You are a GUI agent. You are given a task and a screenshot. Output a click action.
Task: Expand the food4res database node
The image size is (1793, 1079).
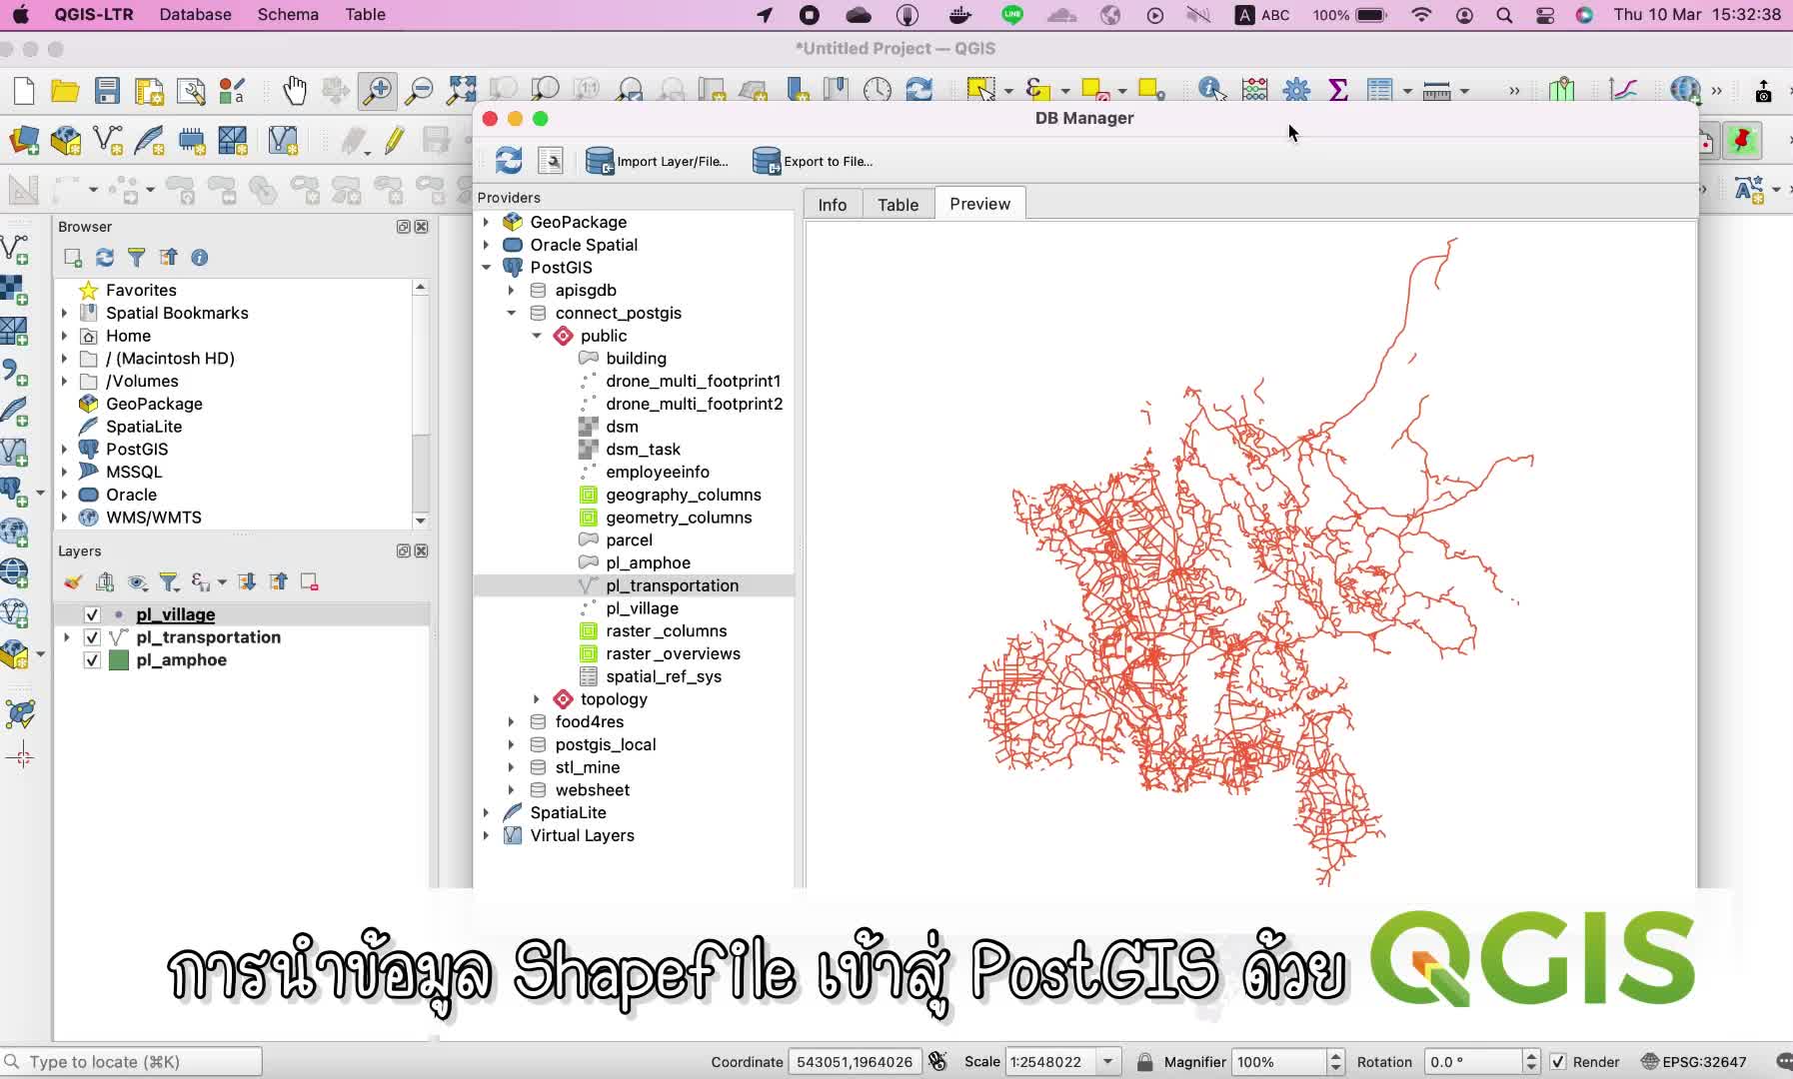512,722
